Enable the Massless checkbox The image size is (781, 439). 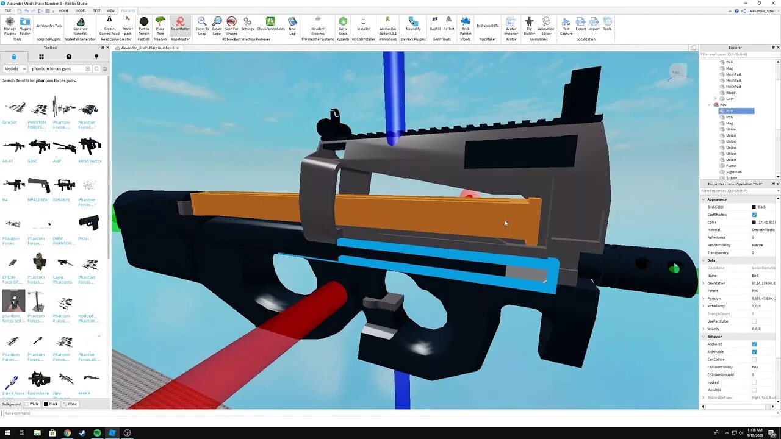[754, 390]
